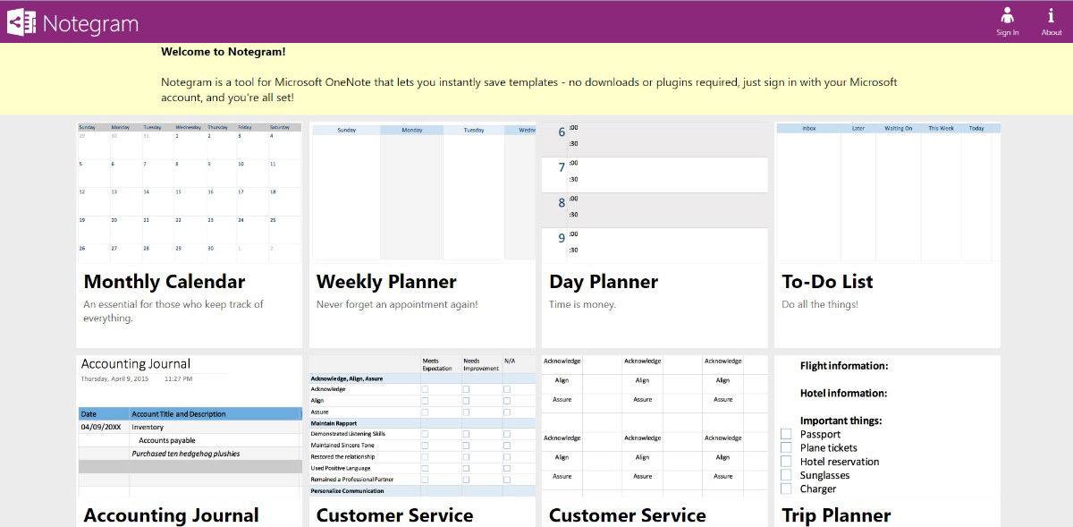This screenshot has width=1073, height=527.
Task: Open the Day Planner preview image
Action: click(655, 192)
